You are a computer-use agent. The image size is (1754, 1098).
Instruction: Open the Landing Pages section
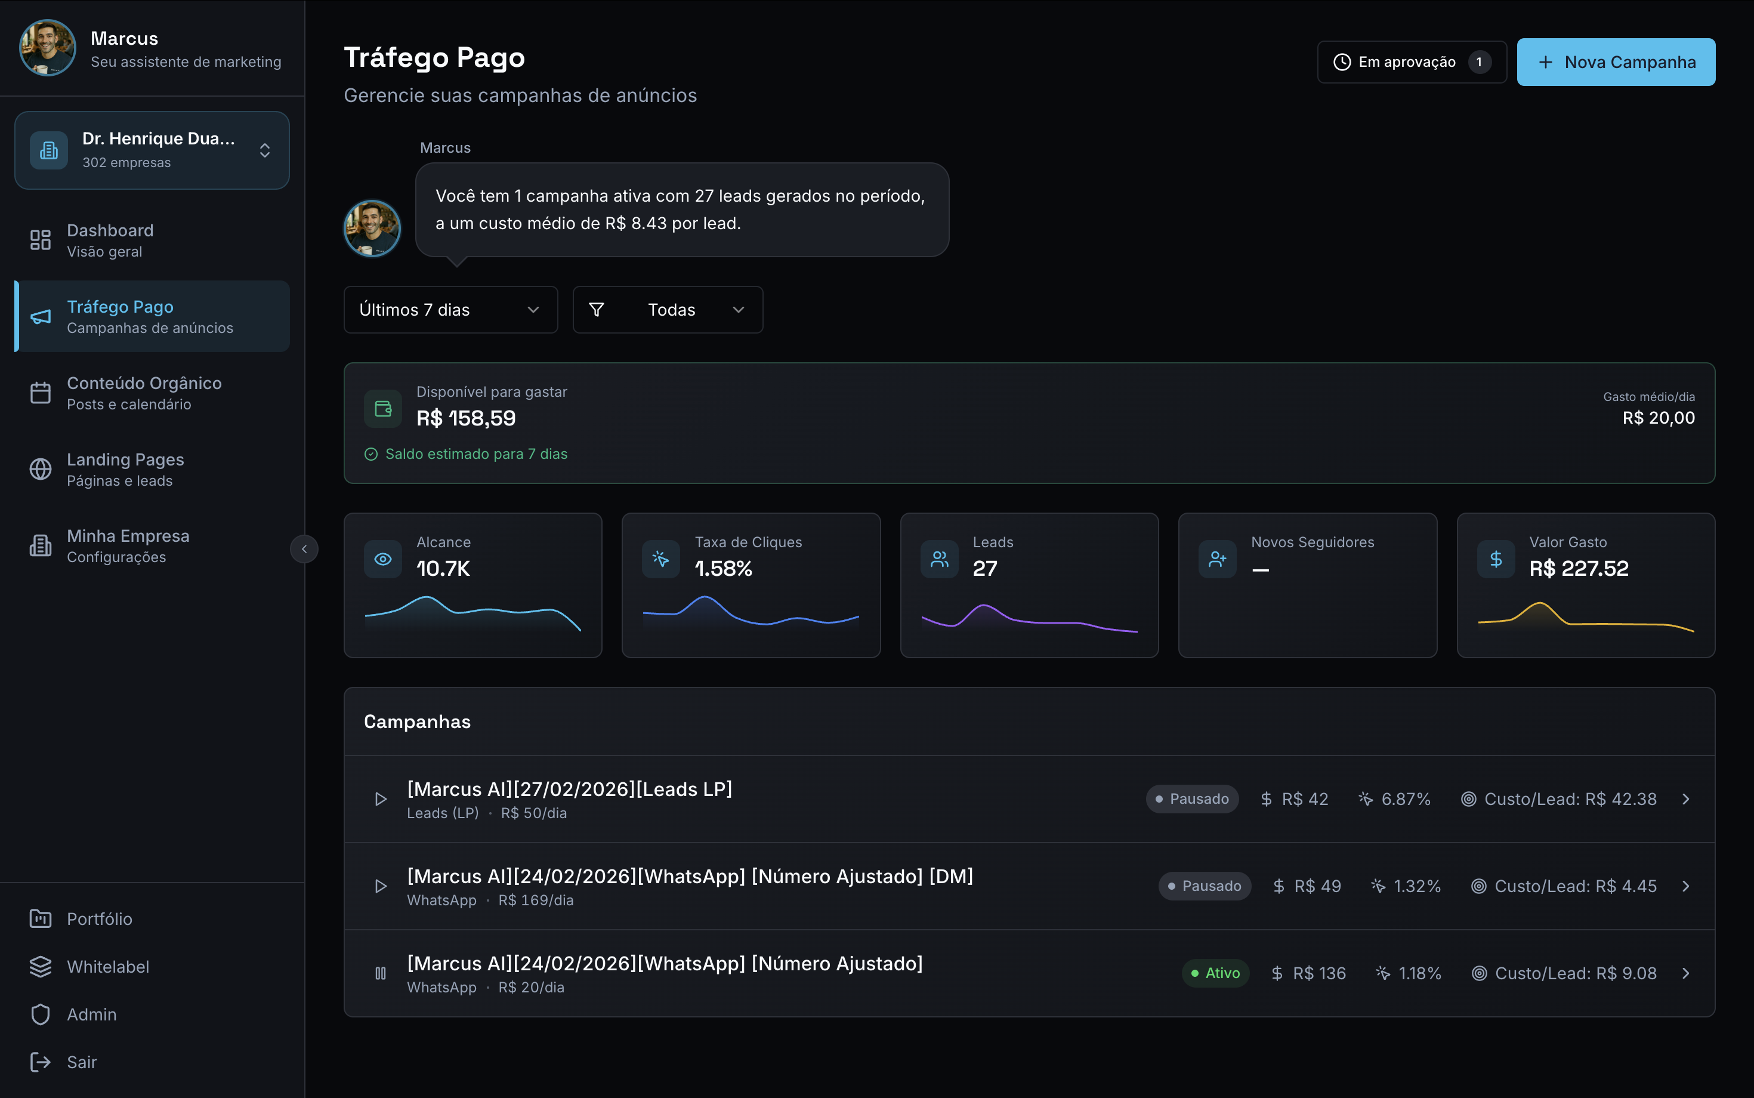point(125,468)
